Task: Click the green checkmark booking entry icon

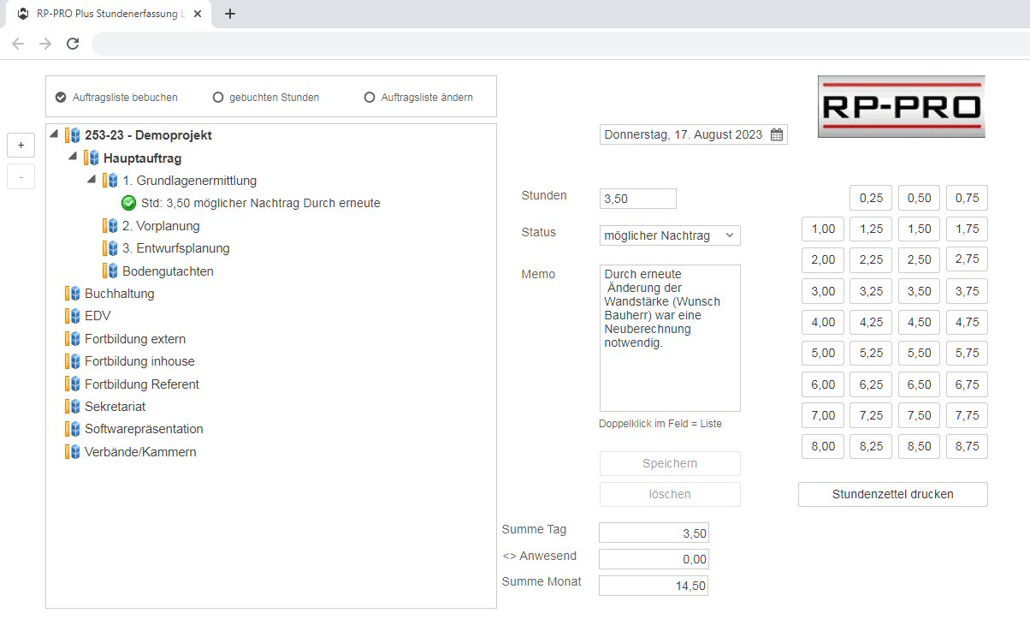Action: point(129,203)
